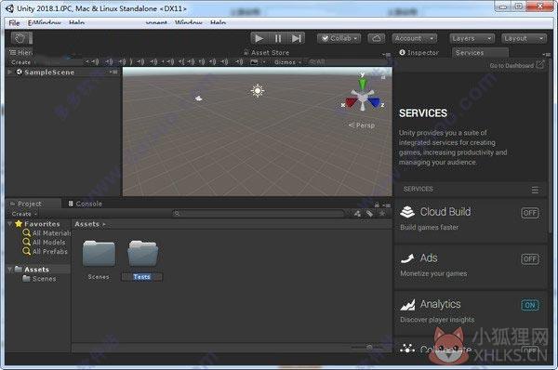Open the Account dropdown
This screenshot has height=370, width=558.
coord(415,38)
